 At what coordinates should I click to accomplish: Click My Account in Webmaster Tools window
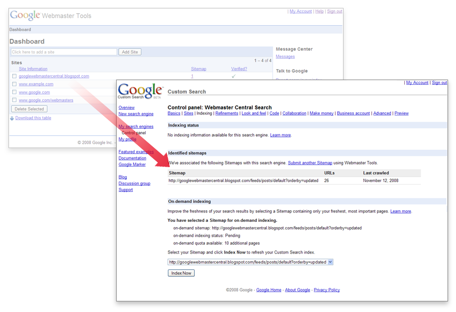pos(300,11)
